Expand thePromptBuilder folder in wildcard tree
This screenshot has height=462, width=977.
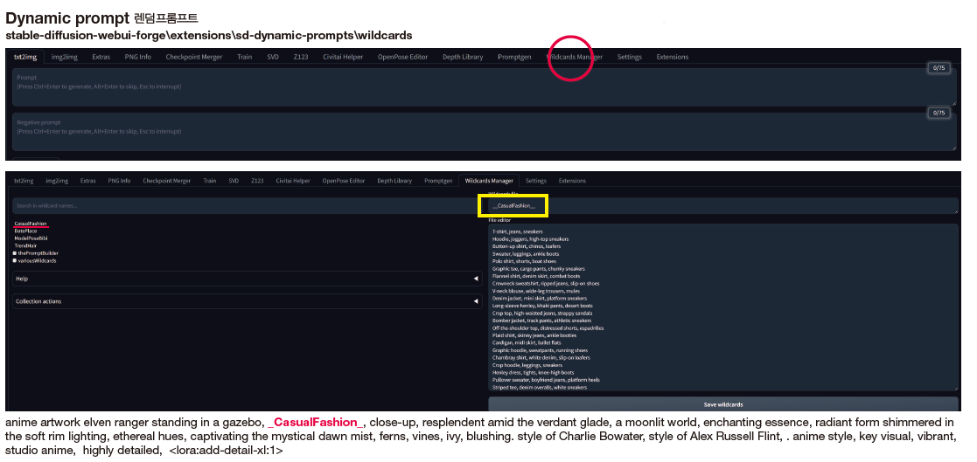36,253
